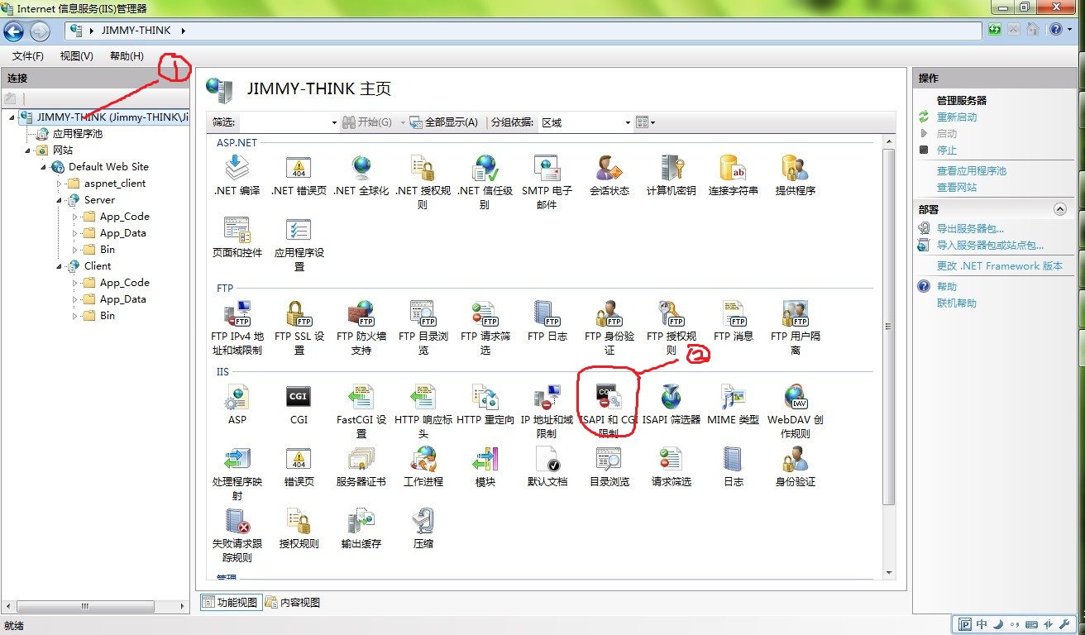Image resolution: width=1085 pixels, height=635 pixels.
Task: Open the 文件(F) menu
Action: [28, 56]
